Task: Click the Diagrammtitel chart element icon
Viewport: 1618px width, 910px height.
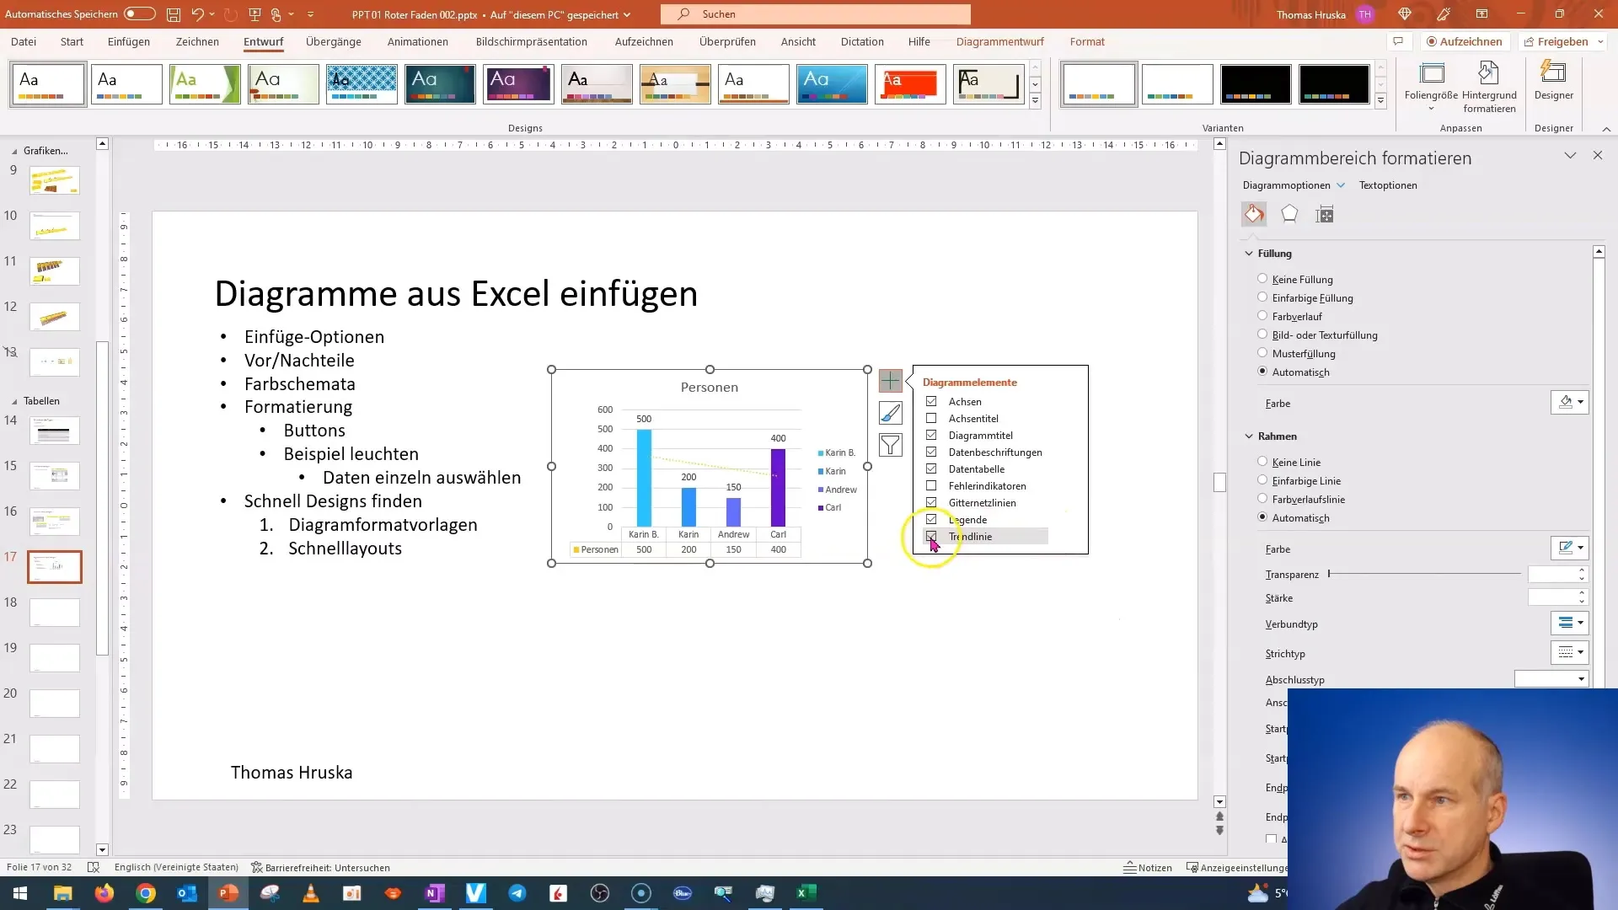Action: (932, 435)
